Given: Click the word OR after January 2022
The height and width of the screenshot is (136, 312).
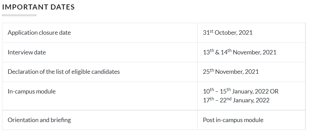Looking at the screenshot, I should click(x=274, y=91).
